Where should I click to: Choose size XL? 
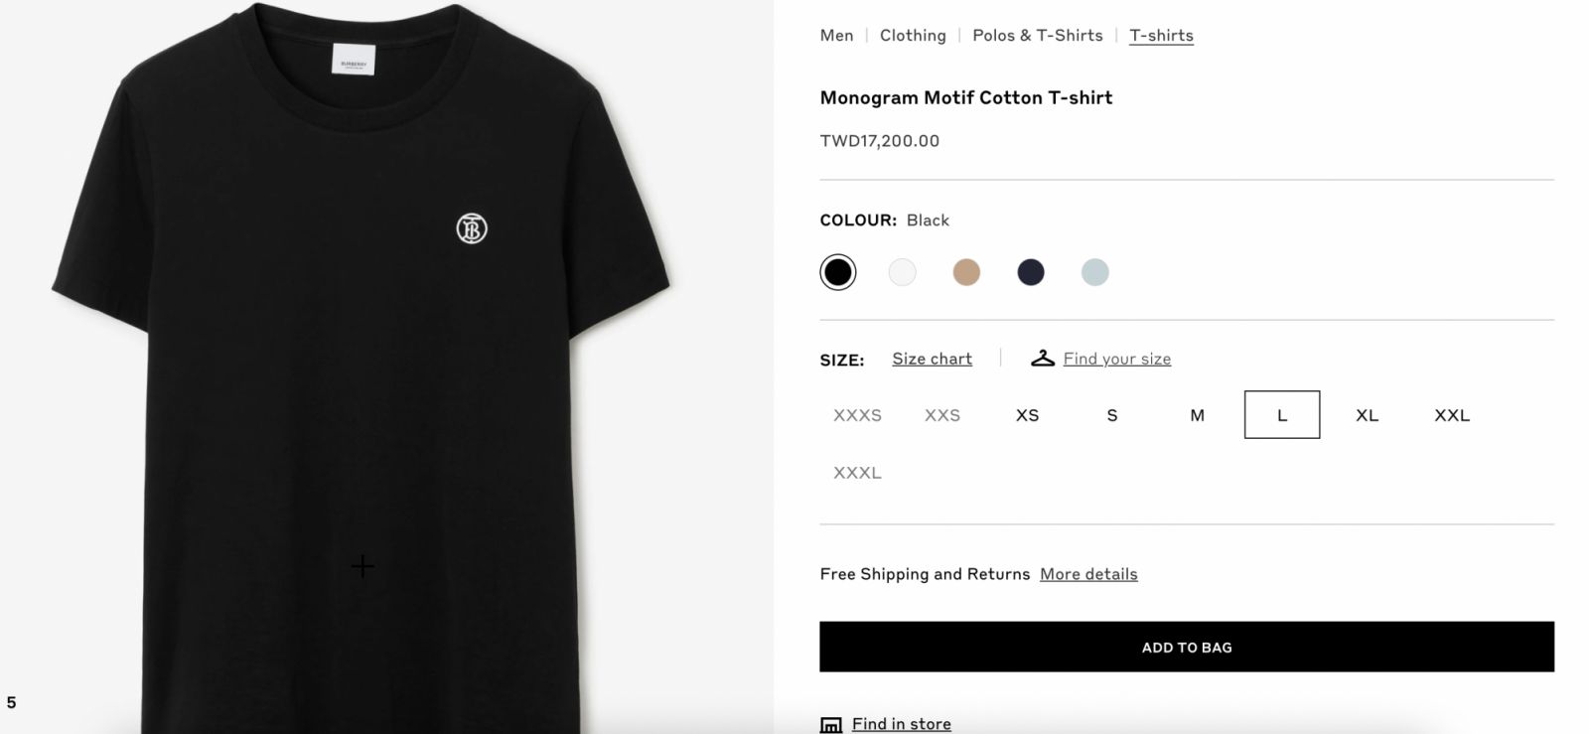[1367, 415]
